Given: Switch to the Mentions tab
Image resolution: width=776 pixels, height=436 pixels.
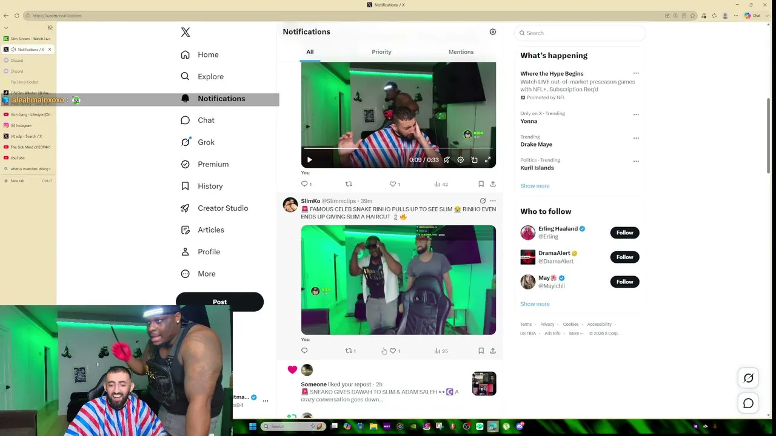Looking at the screenshot, I should coord(461,52).
